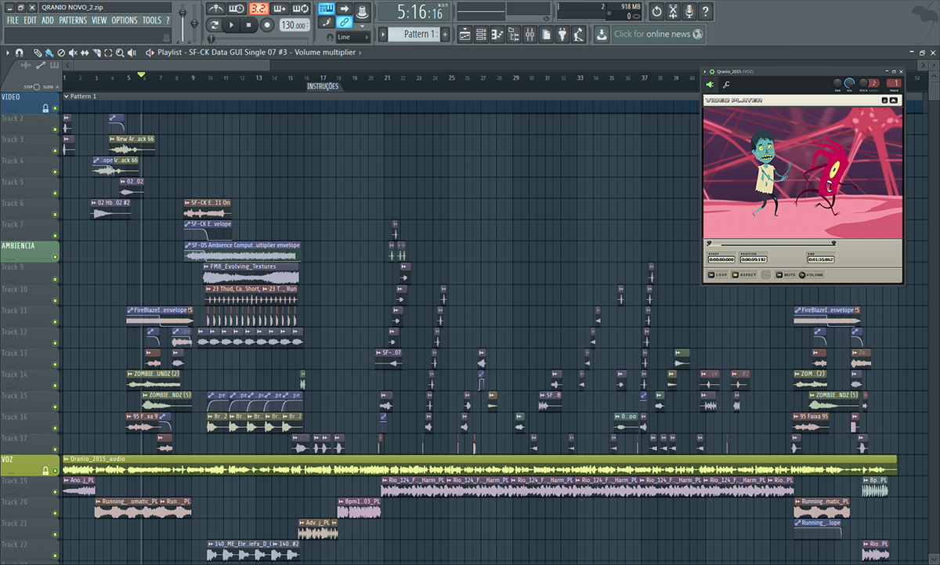Start playback with the play button
The image size is (940, 565).
[x=230, y=25]
